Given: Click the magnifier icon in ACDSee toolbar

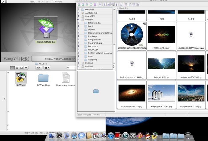Looking at the screenshot, I should coord(100,5).
